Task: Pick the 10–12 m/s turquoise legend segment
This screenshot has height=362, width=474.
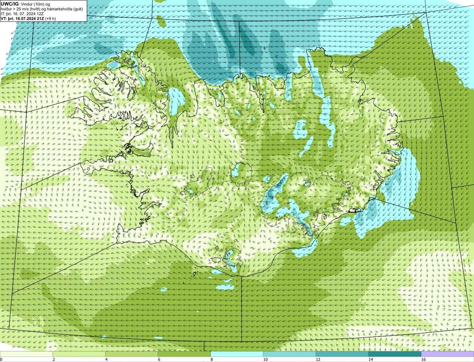Action: pos(290,354)
